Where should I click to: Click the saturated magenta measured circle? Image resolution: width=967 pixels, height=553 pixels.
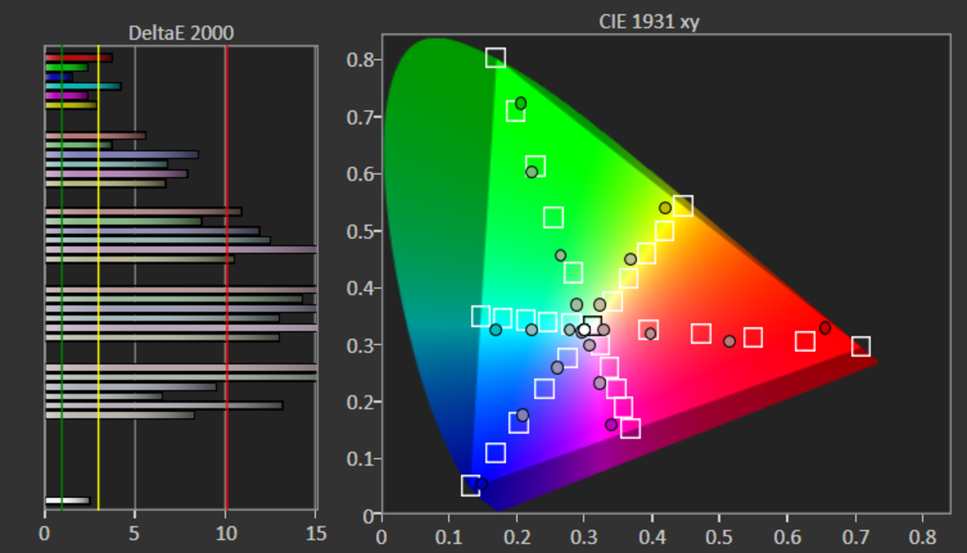click(611, 425)
